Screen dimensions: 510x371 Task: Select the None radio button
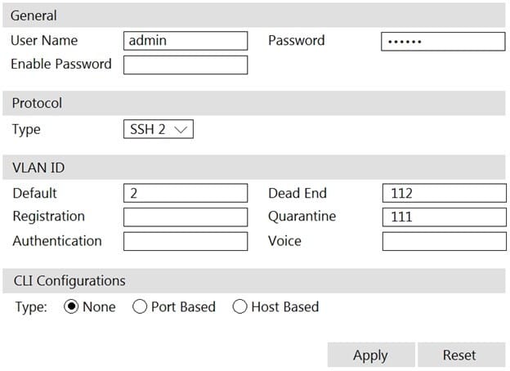(71, 306)
